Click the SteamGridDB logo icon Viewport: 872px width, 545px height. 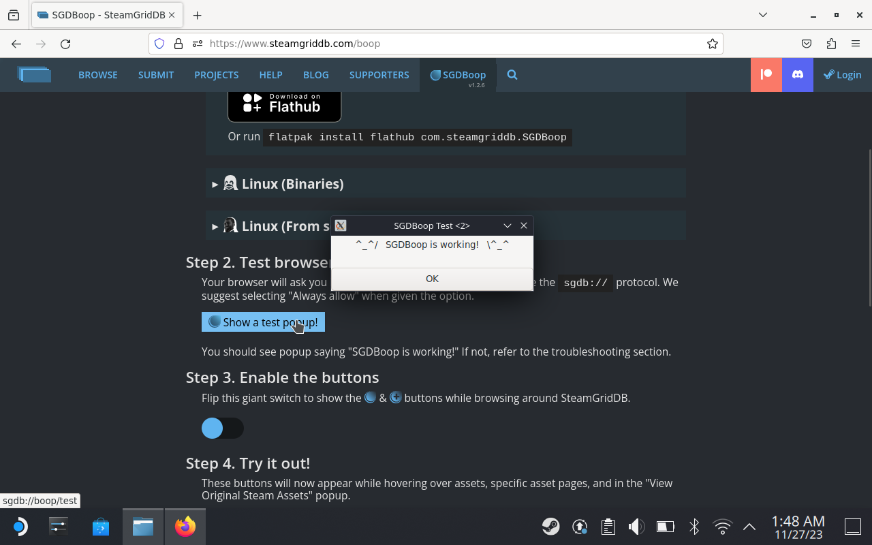click(x=34, y=75)
